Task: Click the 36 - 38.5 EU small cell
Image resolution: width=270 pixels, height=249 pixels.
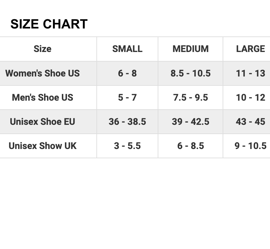Action: (x=128, y=122)
